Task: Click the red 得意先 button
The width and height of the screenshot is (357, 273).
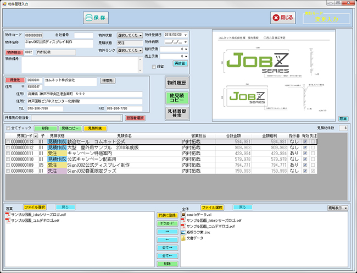Action: (x=15, y=80)
